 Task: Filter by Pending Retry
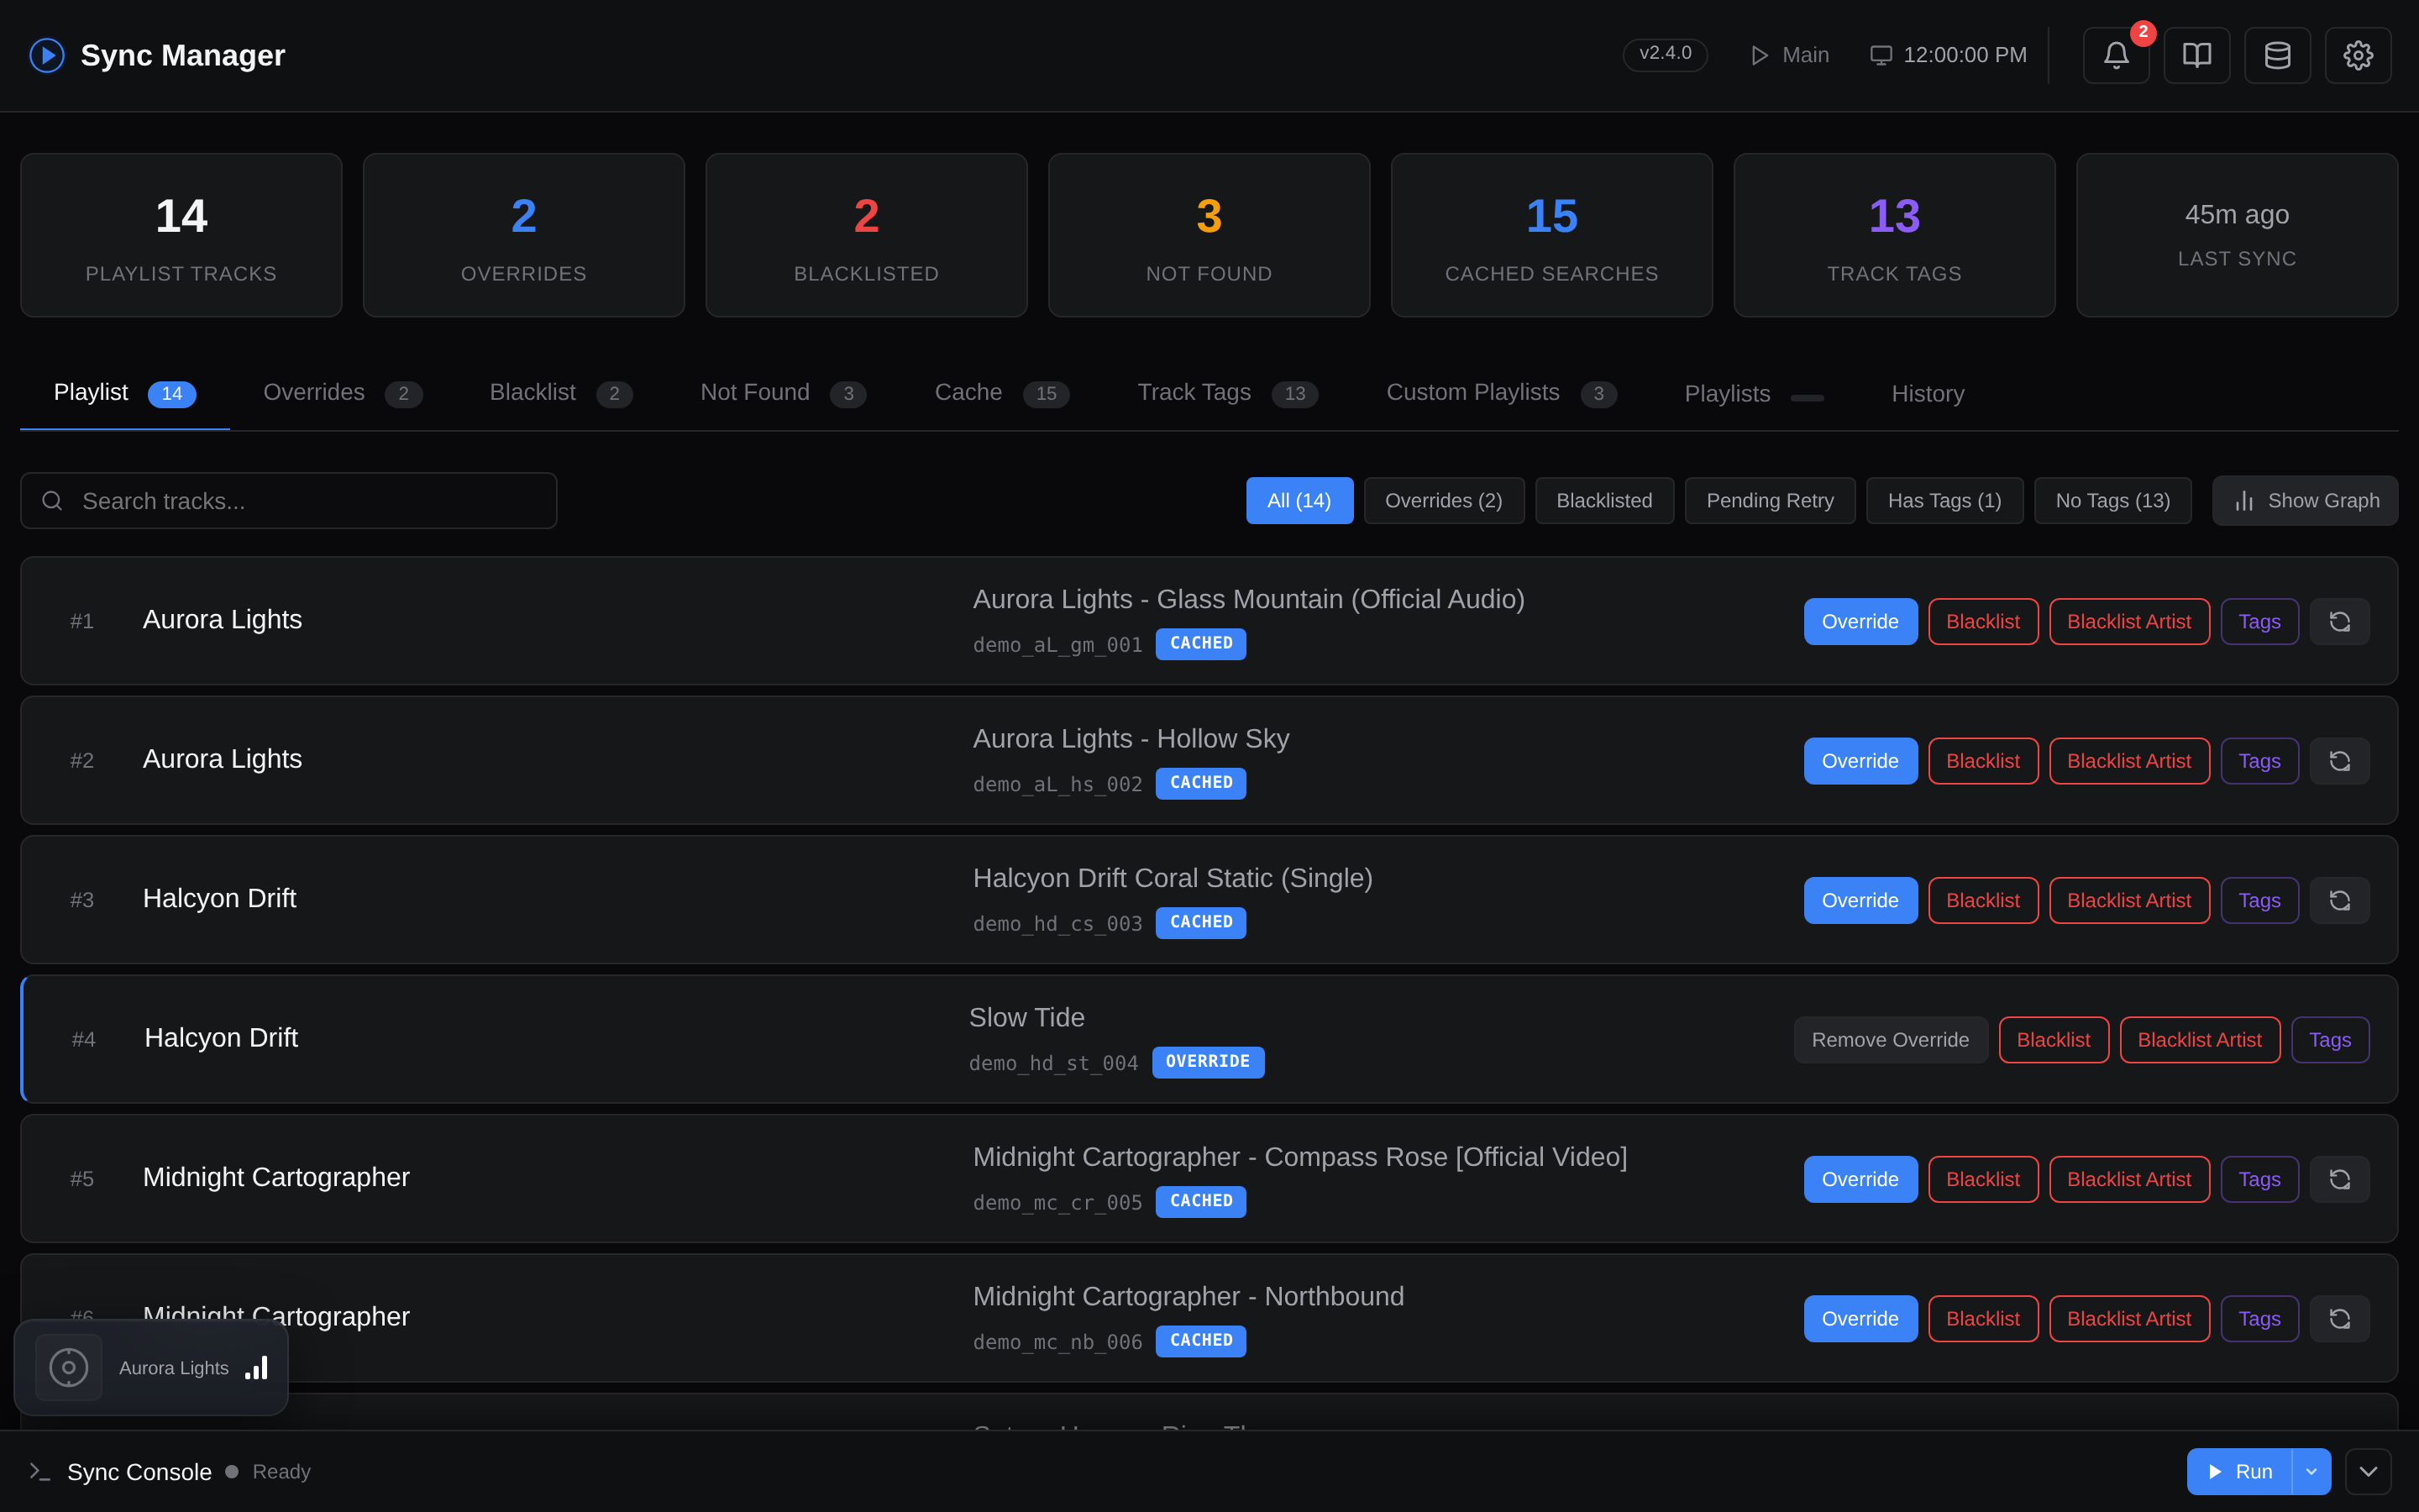(1771, 501)
